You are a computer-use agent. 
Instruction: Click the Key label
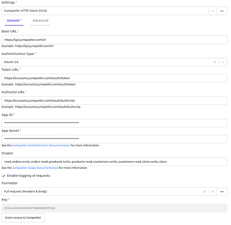coord(5,200)
